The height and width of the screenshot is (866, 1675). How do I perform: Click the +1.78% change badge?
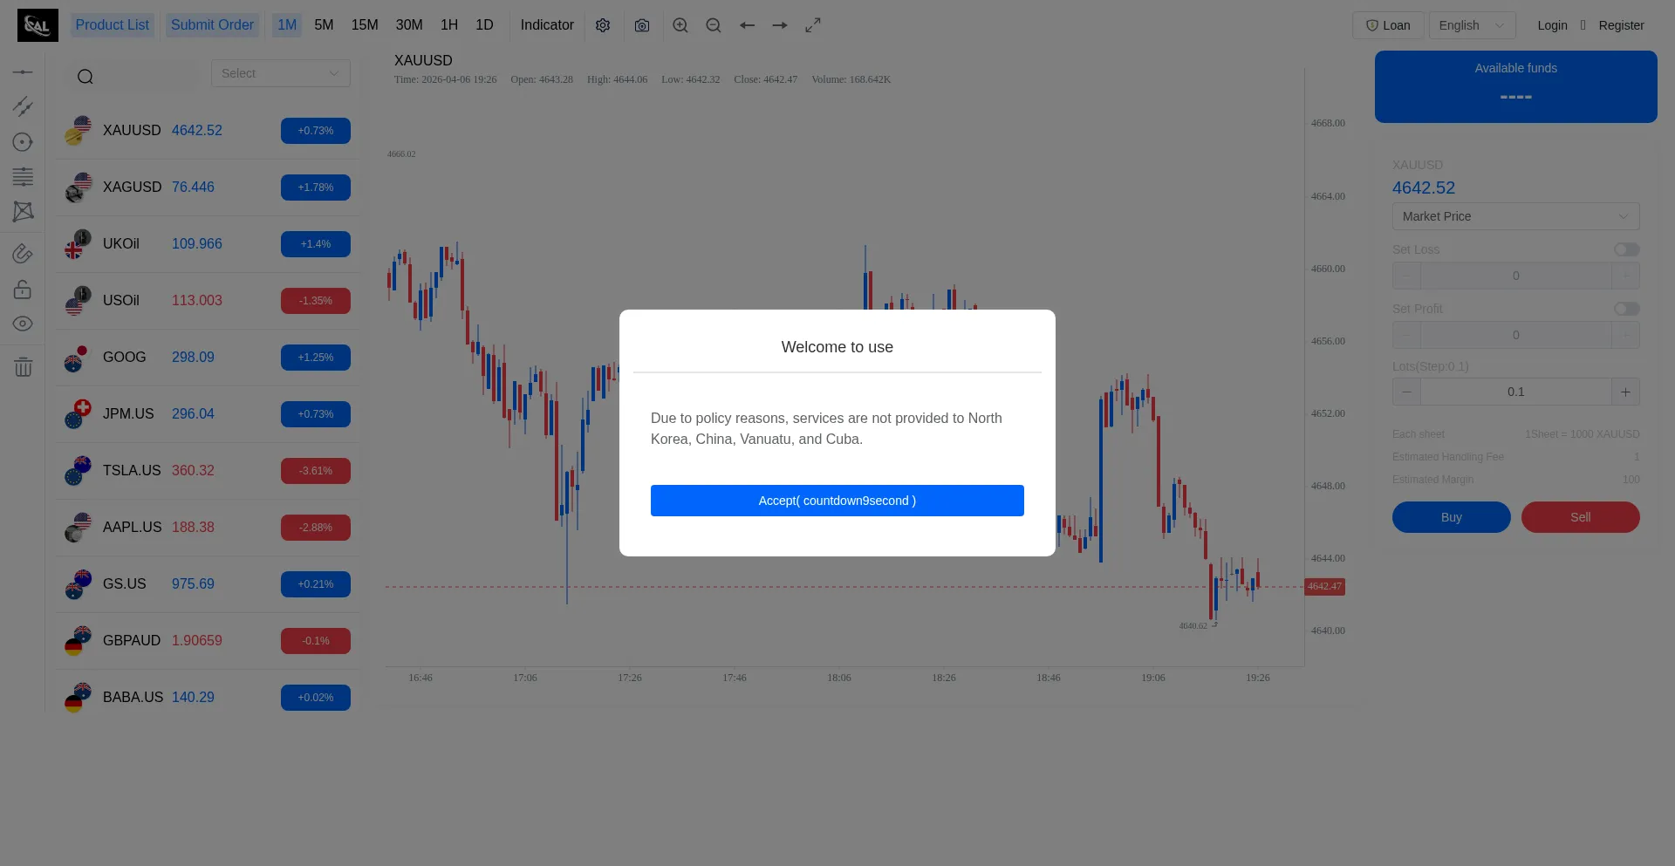316,188
